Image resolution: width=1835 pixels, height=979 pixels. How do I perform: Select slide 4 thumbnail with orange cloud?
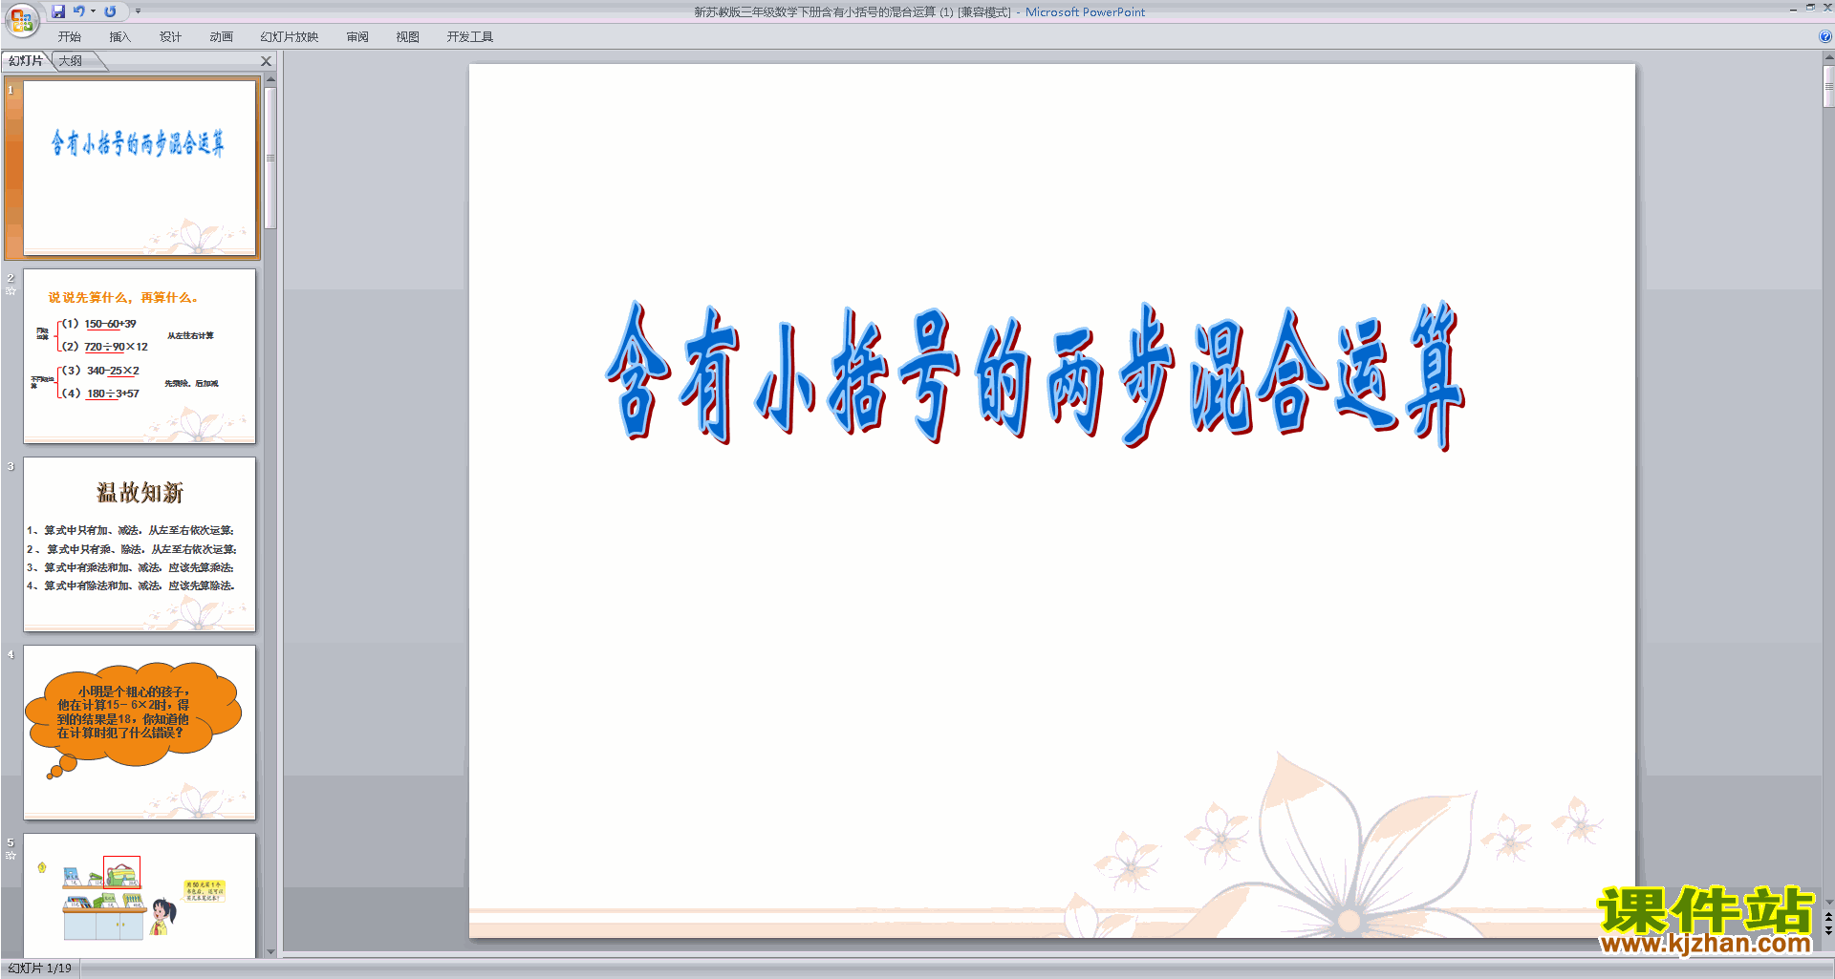click(140, 733)
